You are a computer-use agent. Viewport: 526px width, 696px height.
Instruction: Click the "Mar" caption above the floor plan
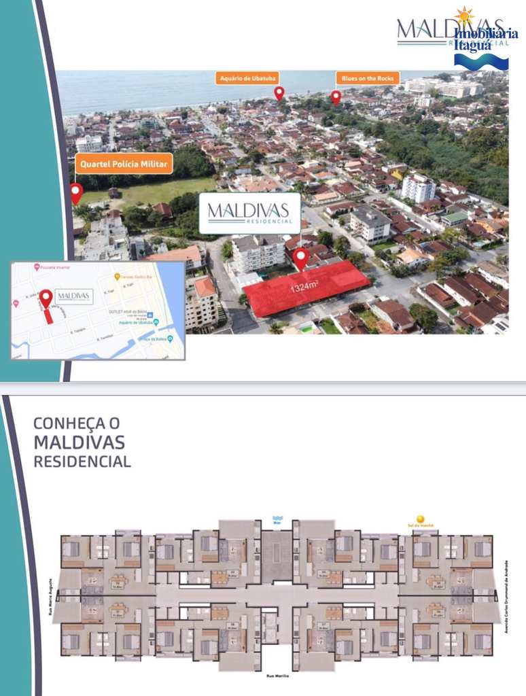[277, 524]
